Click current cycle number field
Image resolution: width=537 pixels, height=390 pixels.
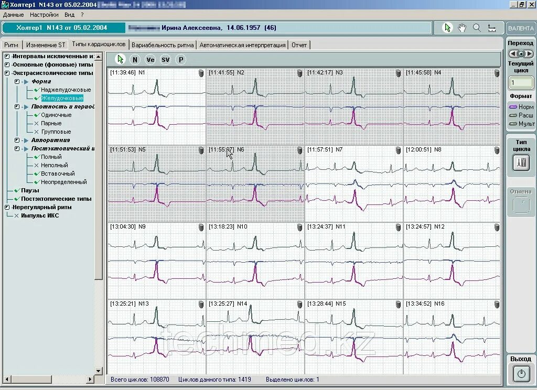coord(521,82)
